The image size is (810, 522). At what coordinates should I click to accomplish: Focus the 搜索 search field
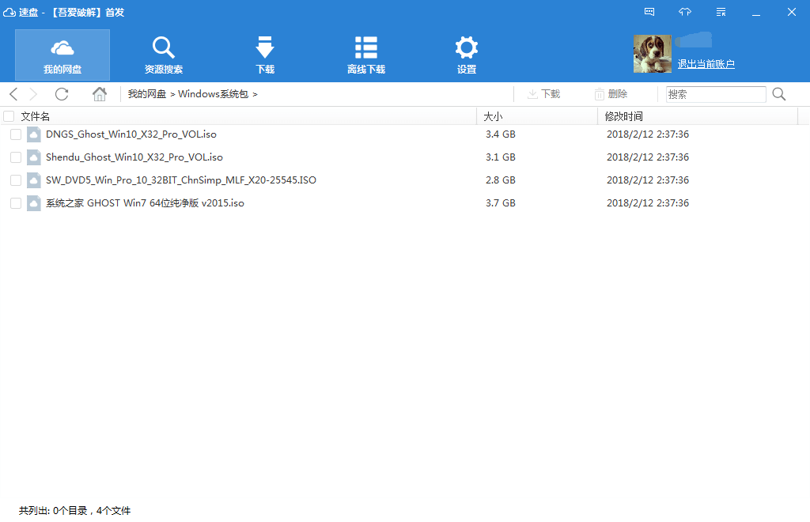coord(716,94)
